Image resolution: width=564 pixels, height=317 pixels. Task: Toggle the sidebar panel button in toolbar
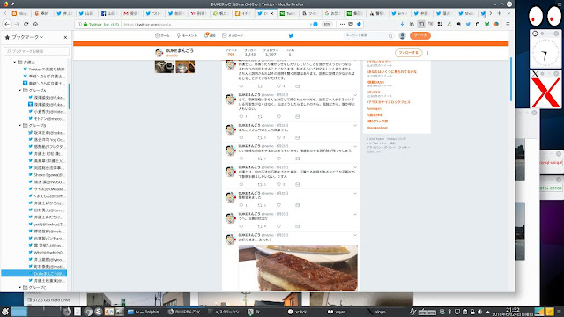point(421,24)
